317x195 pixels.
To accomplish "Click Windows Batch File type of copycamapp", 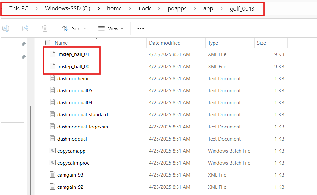I will (x=229, y=151).
